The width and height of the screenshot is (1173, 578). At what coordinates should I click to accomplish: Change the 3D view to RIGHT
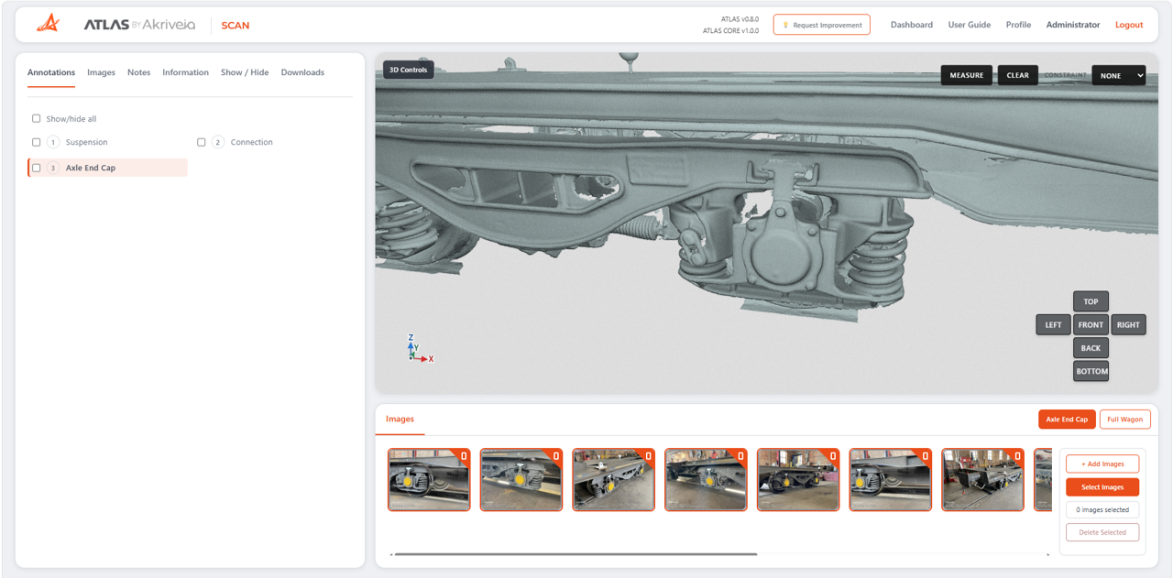click(x=1128, y=324)
